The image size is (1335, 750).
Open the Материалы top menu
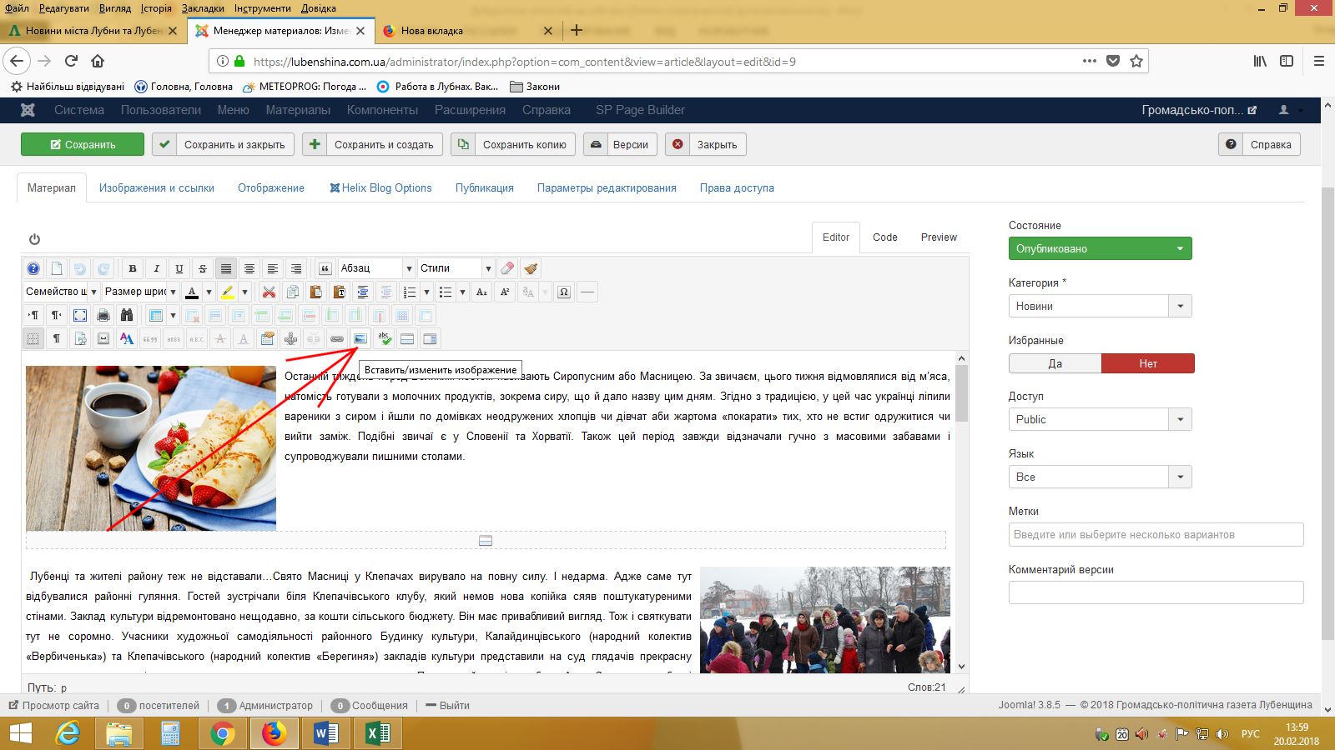click(x=298, y=110)
